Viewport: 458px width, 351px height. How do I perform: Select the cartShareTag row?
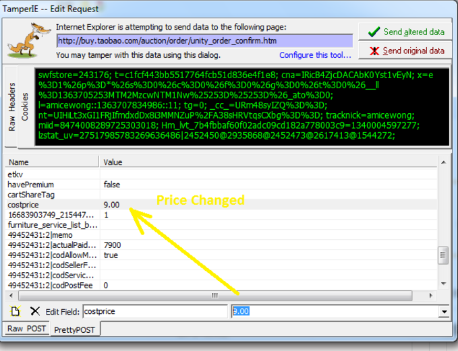(x=221, y=195)
